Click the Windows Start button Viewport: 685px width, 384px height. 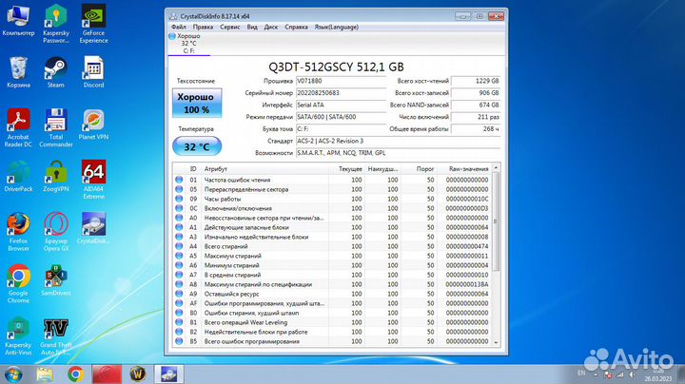[x=13, y=374]
